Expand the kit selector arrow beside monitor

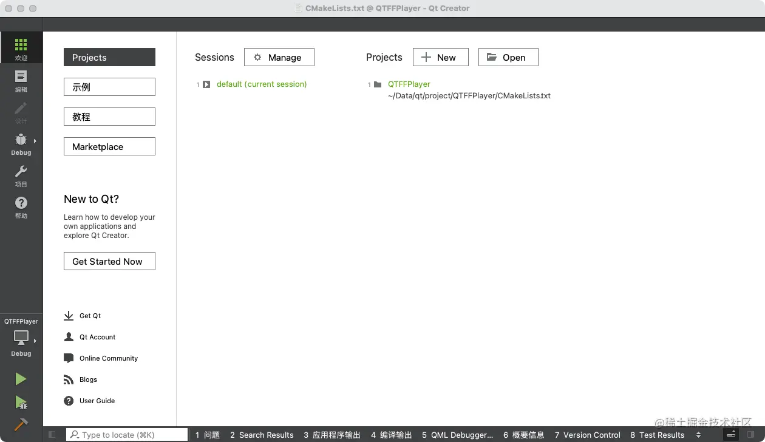click(x=35, y=341)
